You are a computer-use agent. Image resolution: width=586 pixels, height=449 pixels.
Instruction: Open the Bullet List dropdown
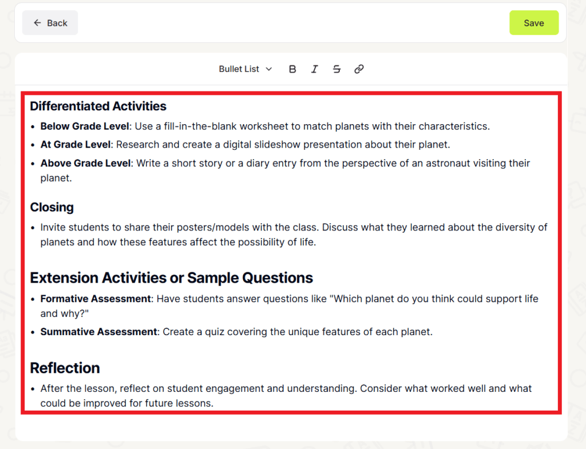pyautogui.click(x=239, y=69)
